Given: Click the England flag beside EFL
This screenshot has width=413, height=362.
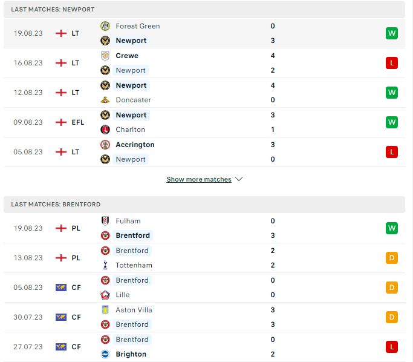Looking at the screenshot, I should tap(61, 122).
